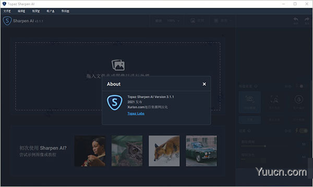The width and height of the screenshot is (313, 187).
Task: Click the '初次使用 Sharpen AI?' text
Action: pos(43,148)
